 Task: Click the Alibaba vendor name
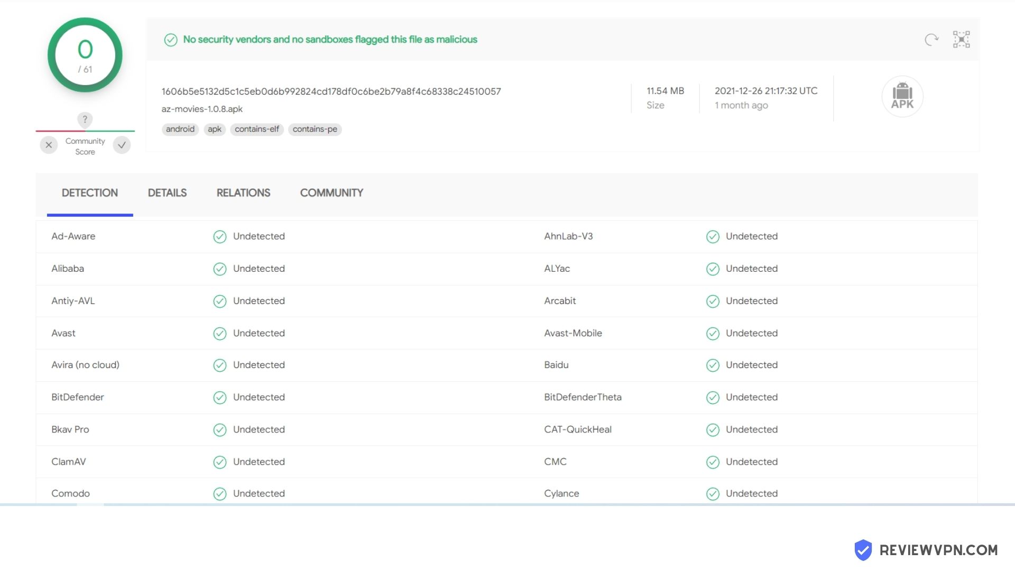pyautogui.click(x=68, y=269)
